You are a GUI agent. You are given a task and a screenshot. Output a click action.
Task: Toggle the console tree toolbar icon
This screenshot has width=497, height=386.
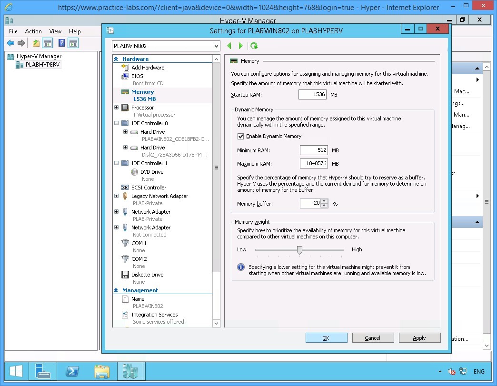click(x=48, y=43)
